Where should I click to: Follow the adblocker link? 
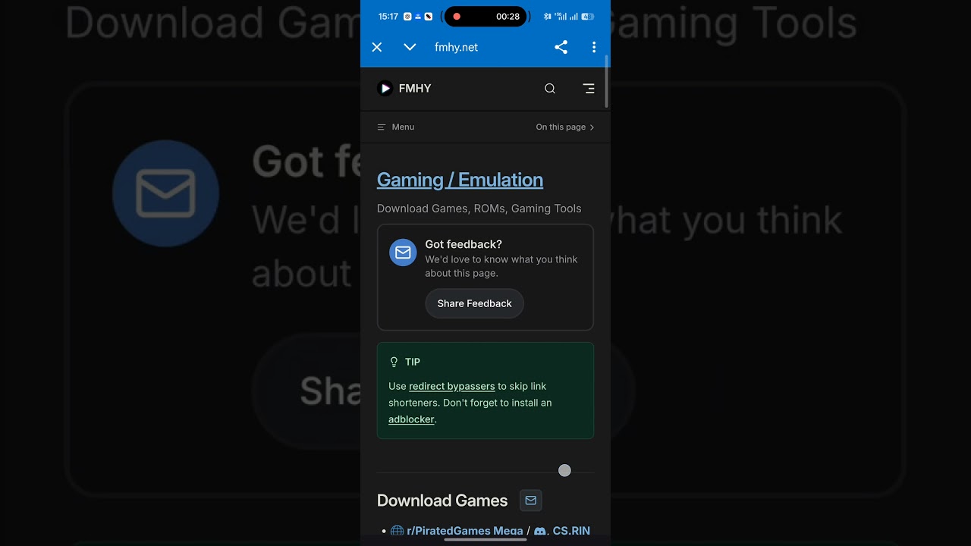(411, 419)
